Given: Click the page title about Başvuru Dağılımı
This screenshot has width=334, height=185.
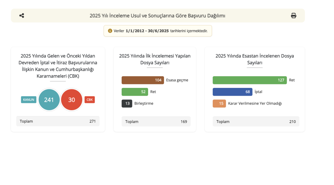Looking at the screenshot, I should 157,16.
